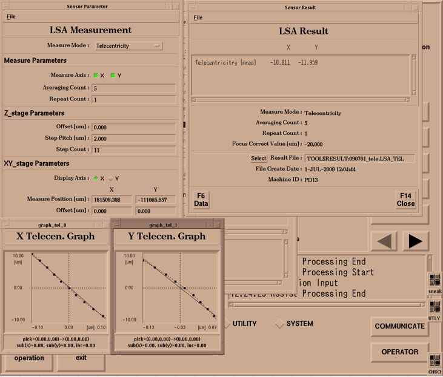Click Measure Position Y field -111065.657
The width and height of the screenshot is (443, 377).
point(155,200)
